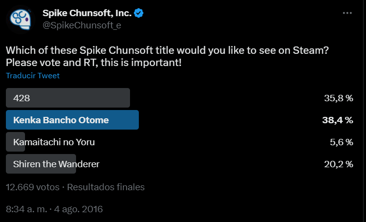Image resolution: width=366 pixels, height=222 pixels.
Task: Click the Resultados finales label
Action: [x=106, y=187]
